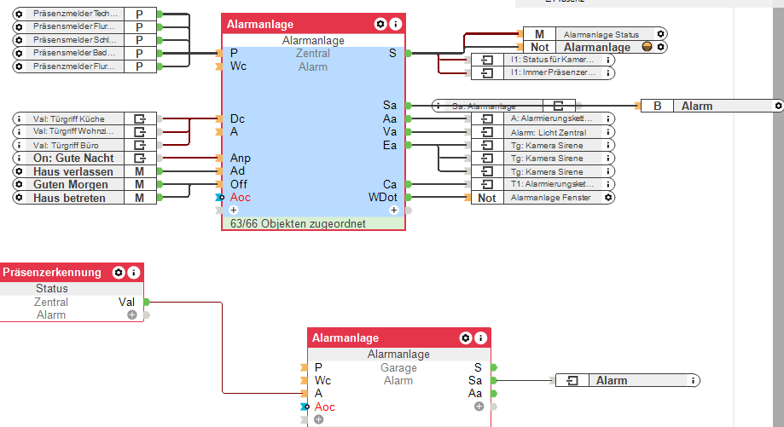The width and height of the screenshot is (784, 427).
Task: Select the M label of Haus verlassen
Action: 140,171
